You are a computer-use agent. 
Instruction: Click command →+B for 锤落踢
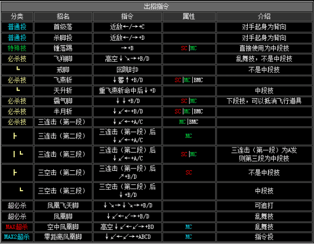pos(127,48)
